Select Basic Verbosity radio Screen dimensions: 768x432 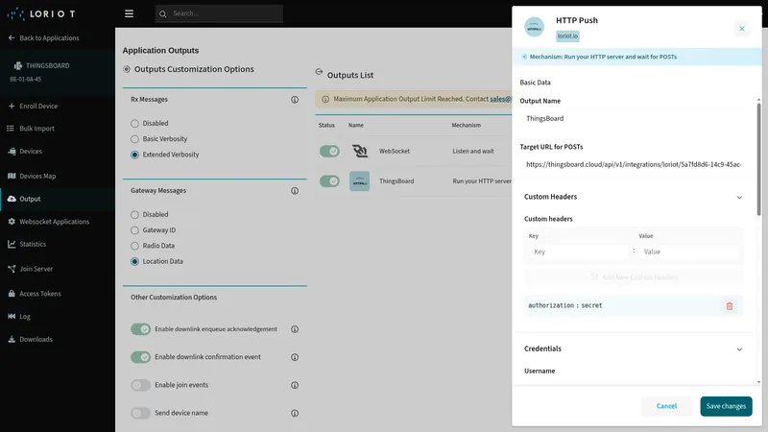pos(134,139)
